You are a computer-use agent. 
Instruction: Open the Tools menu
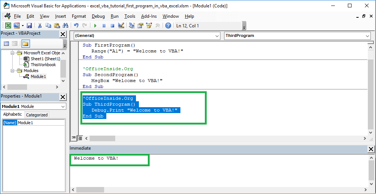click(x=130, y=16)
